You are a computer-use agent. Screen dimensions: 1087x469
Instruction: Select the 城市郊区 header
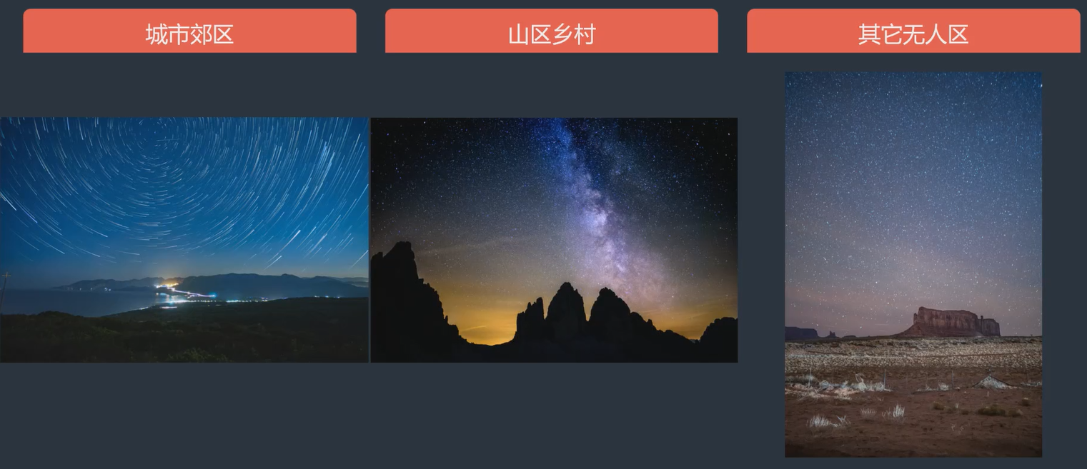point(189,31)
